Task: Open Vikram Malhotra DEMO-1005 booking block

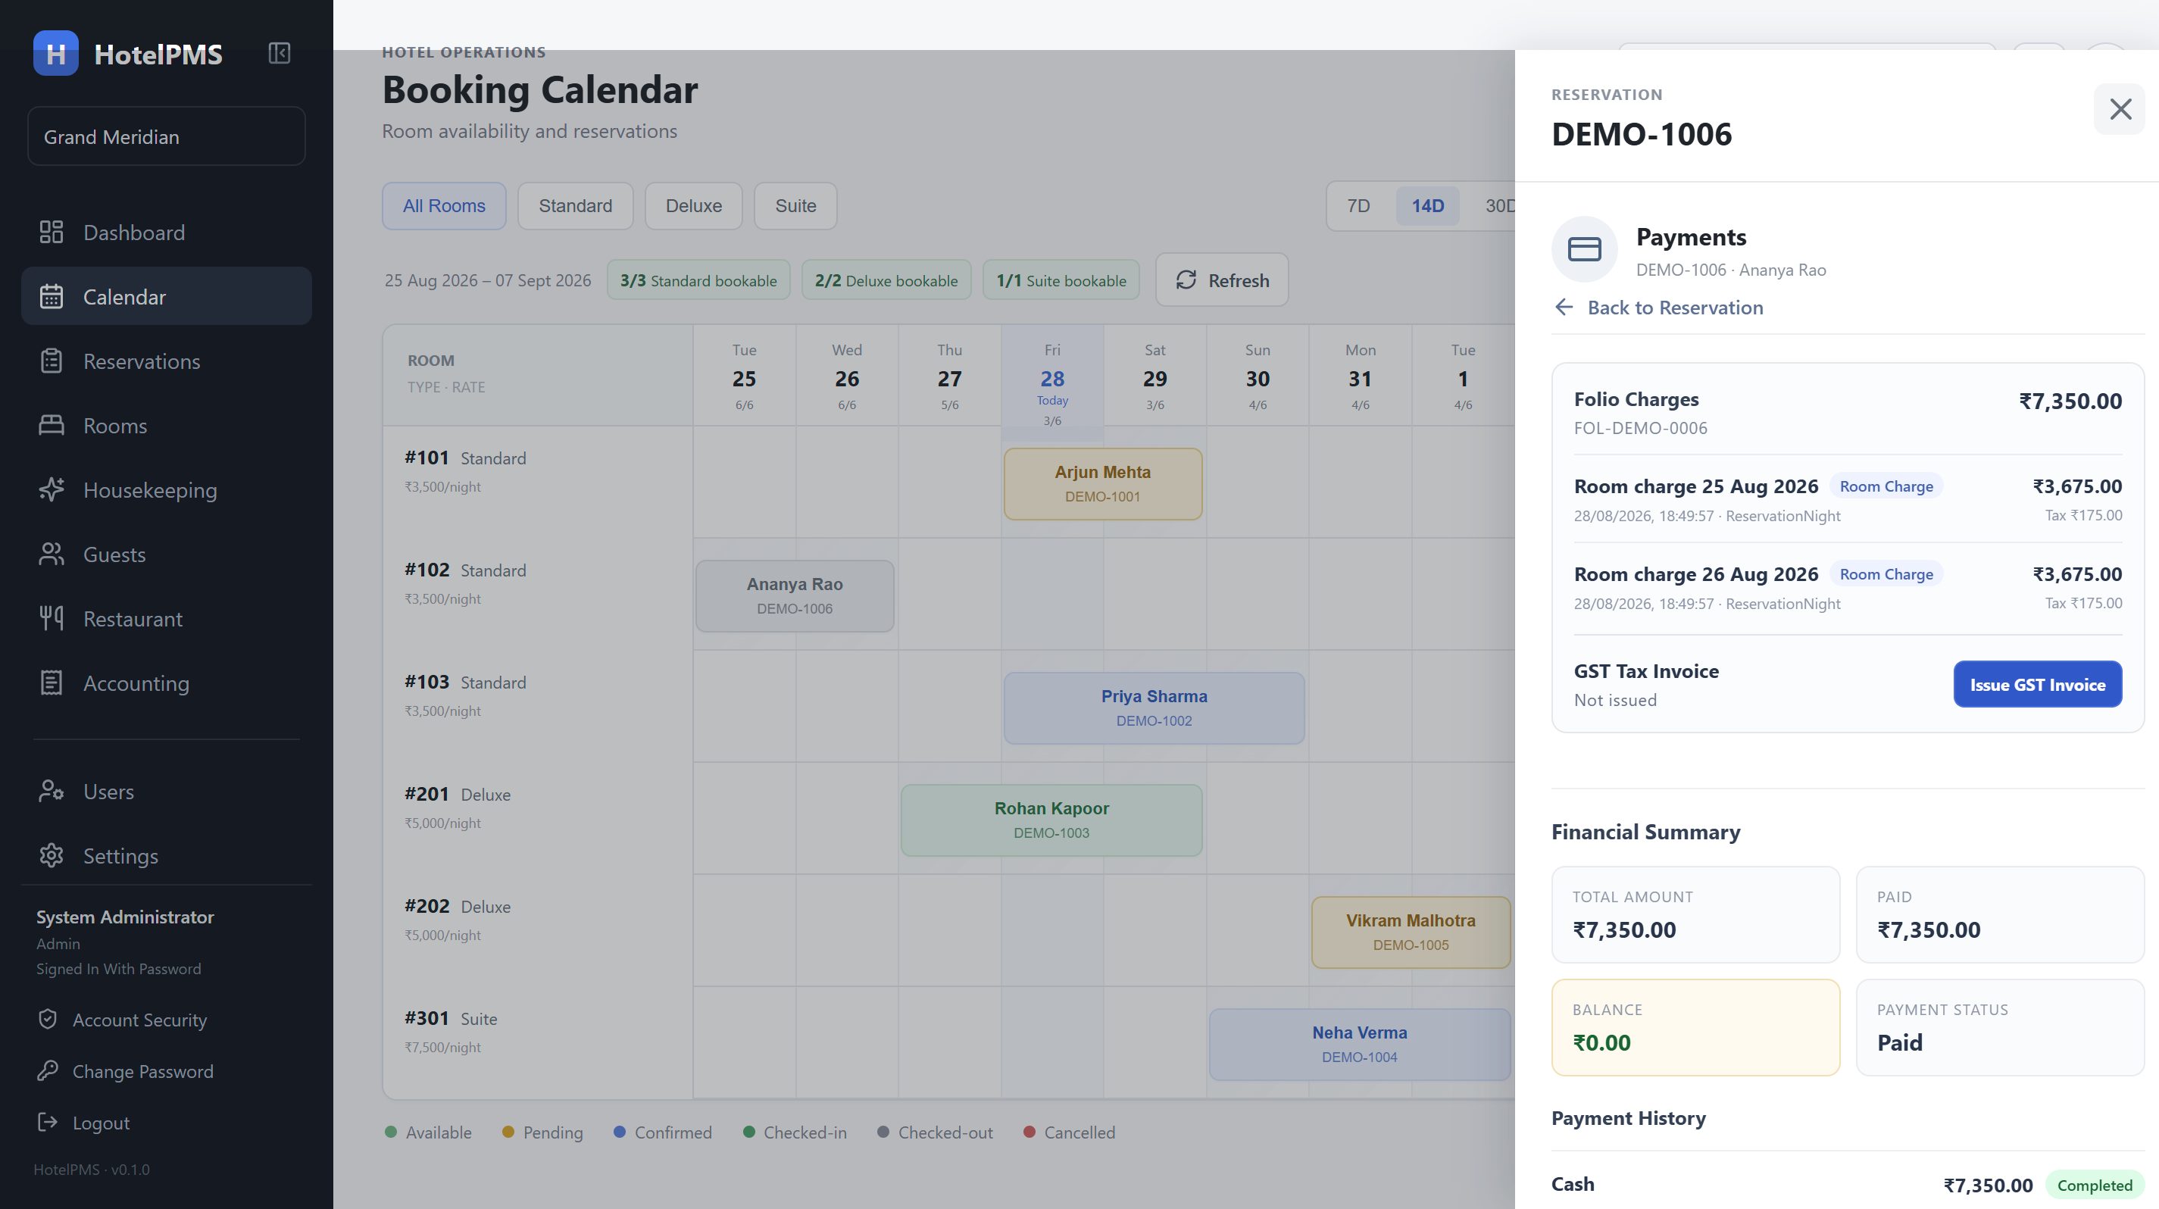Action: tap(1411, 933)
